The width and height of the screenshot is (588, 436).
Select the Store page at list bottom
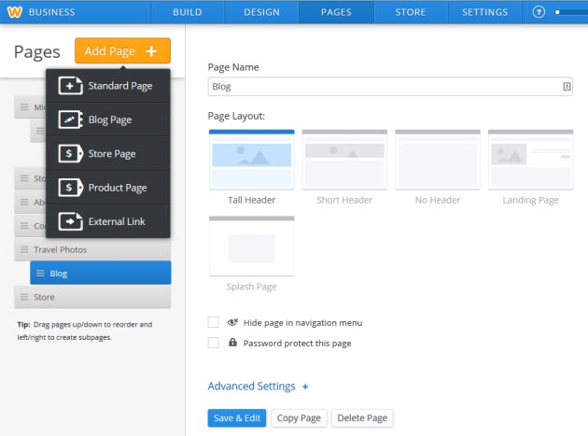(x=92, y=297)
